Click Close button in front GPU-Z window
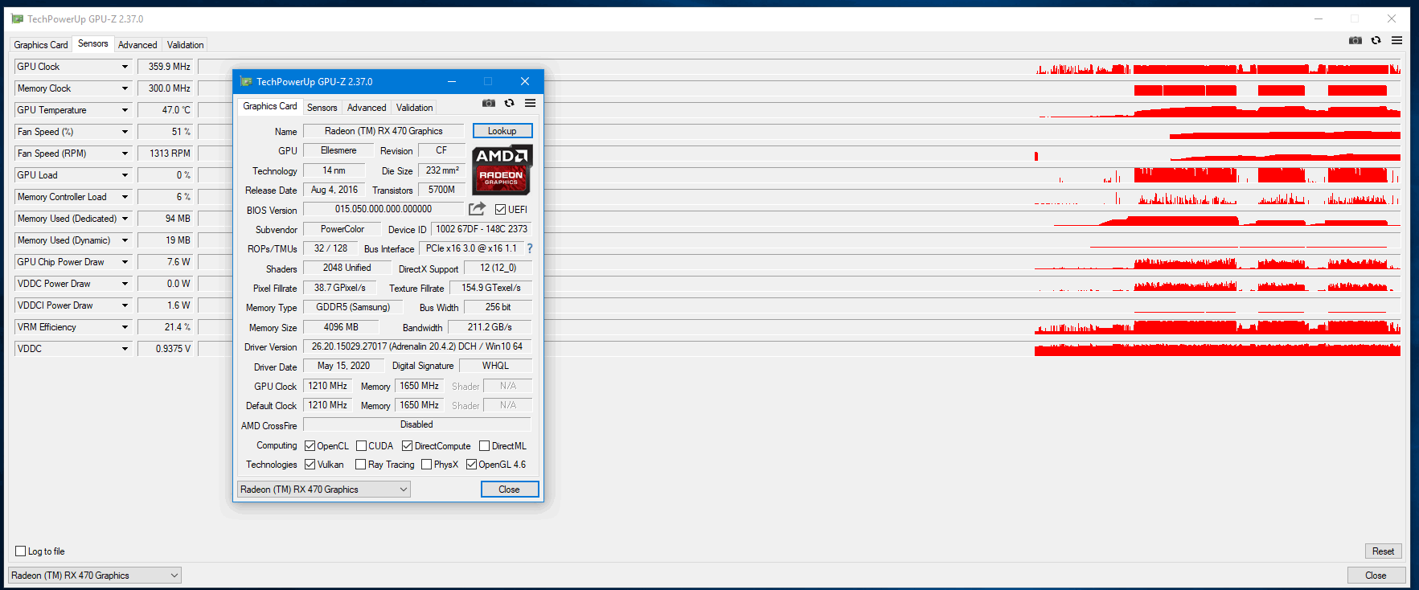Screen dimensions: 1419x590 pos(510,489)
